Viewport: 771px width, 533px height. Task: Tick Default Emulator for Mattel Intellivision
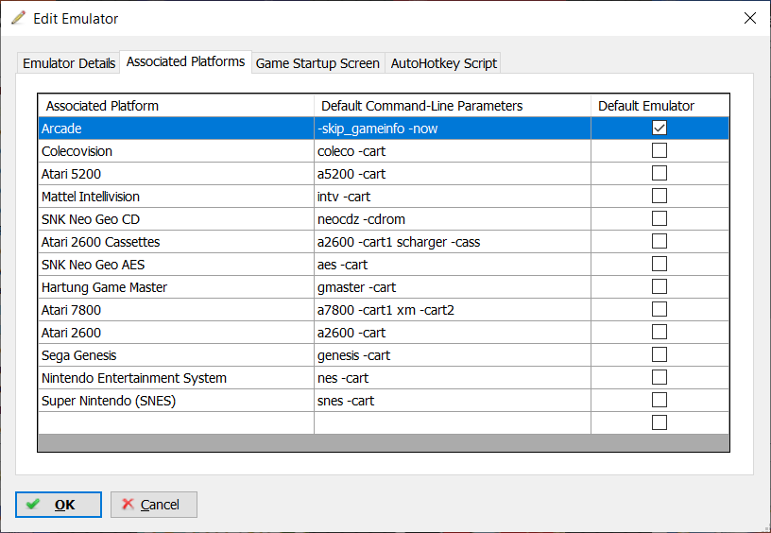(660, 196)
